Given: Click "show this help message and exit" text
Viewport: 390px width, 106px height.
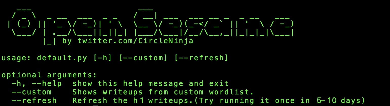Looking at the screenshot, I should point(151,84).
